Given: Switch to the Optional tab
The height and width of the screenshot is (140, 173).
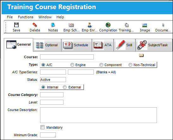Looking at the screenshot, I should pos(47,45).
